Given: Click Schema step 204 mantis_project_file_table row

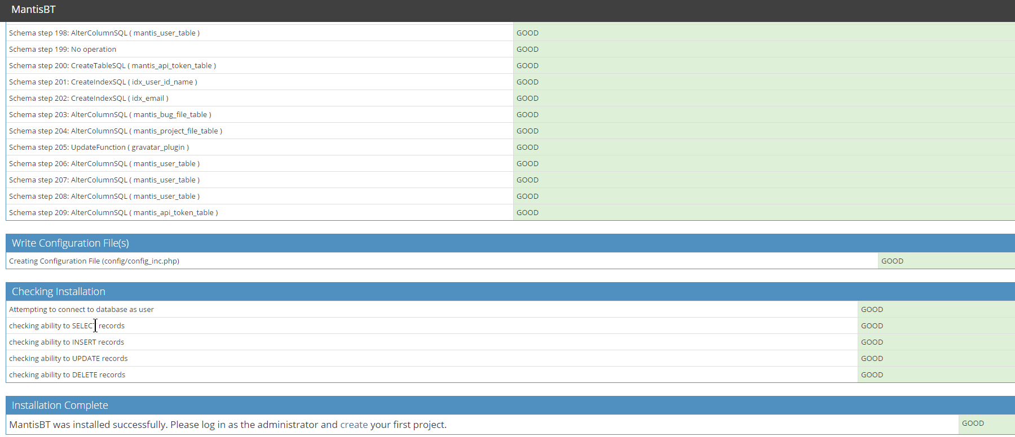Looking at the screenshot, I should coord(116,131).
